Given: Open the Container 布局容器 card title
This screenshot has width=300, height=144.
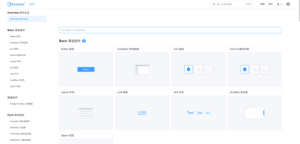Looking at the screenshot, I should click(128, 49).
